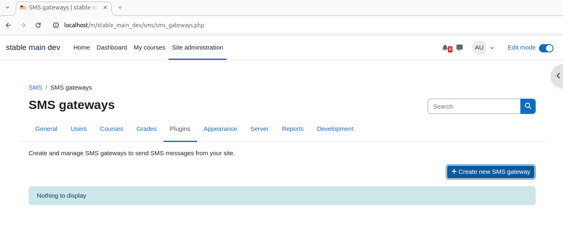Open the messaging drawer speech bubble icon
Viewport: 563px width, 225px height.
[460, 47]
